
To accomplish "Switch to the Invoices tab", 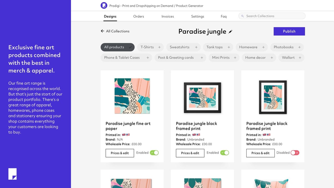I will coord(168,16).
